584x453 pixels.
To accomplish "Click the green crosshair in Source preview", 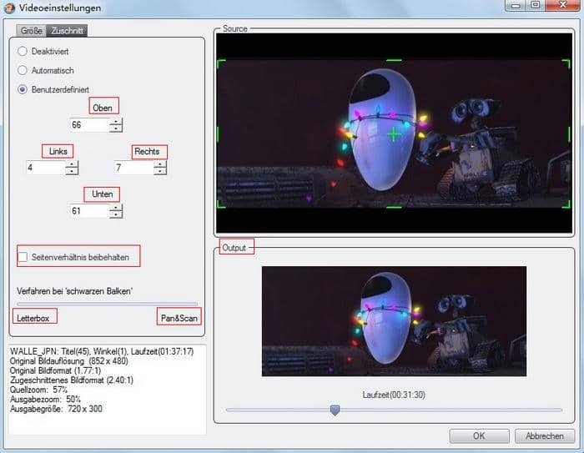I will point(394,134).
